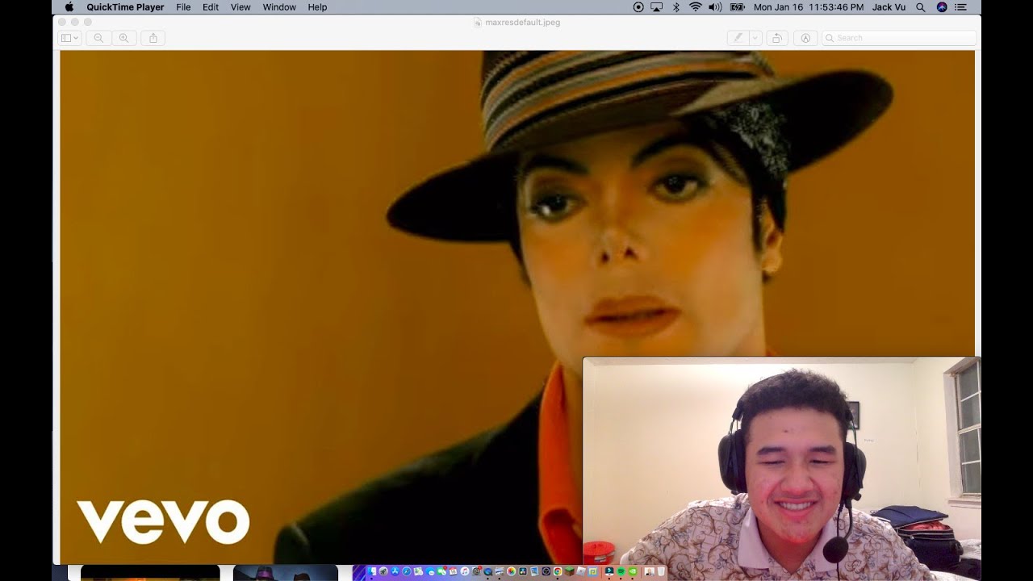Open the Trash in the Dock
Screen dimensions: 1033x581
click(x=661, y=571)
